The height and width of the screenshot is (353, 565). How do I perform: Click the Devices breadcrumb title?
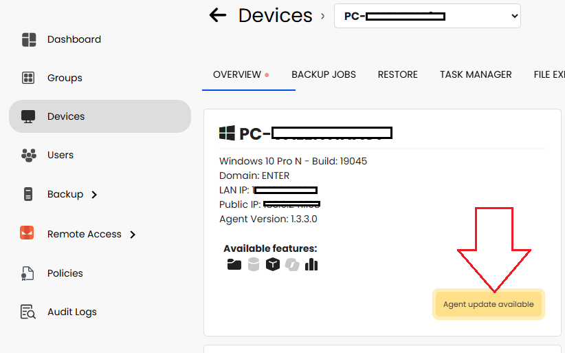coord(275,15)
